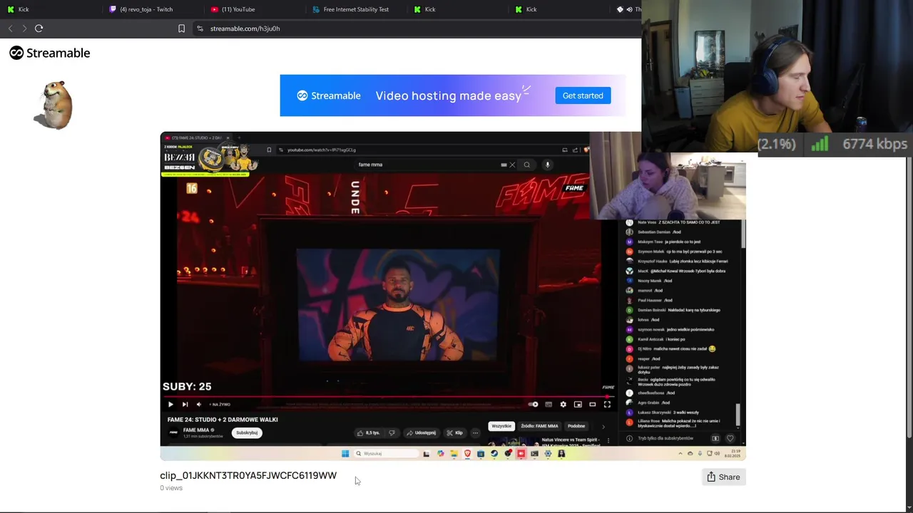This screenshot has height=513, width=913.
Task: Reload the Streamable page
Action: pyautogui.click(x=39, y=28)
